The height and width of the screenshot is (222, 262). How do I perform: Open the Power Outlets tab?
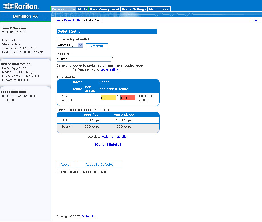tap(63, 9)
